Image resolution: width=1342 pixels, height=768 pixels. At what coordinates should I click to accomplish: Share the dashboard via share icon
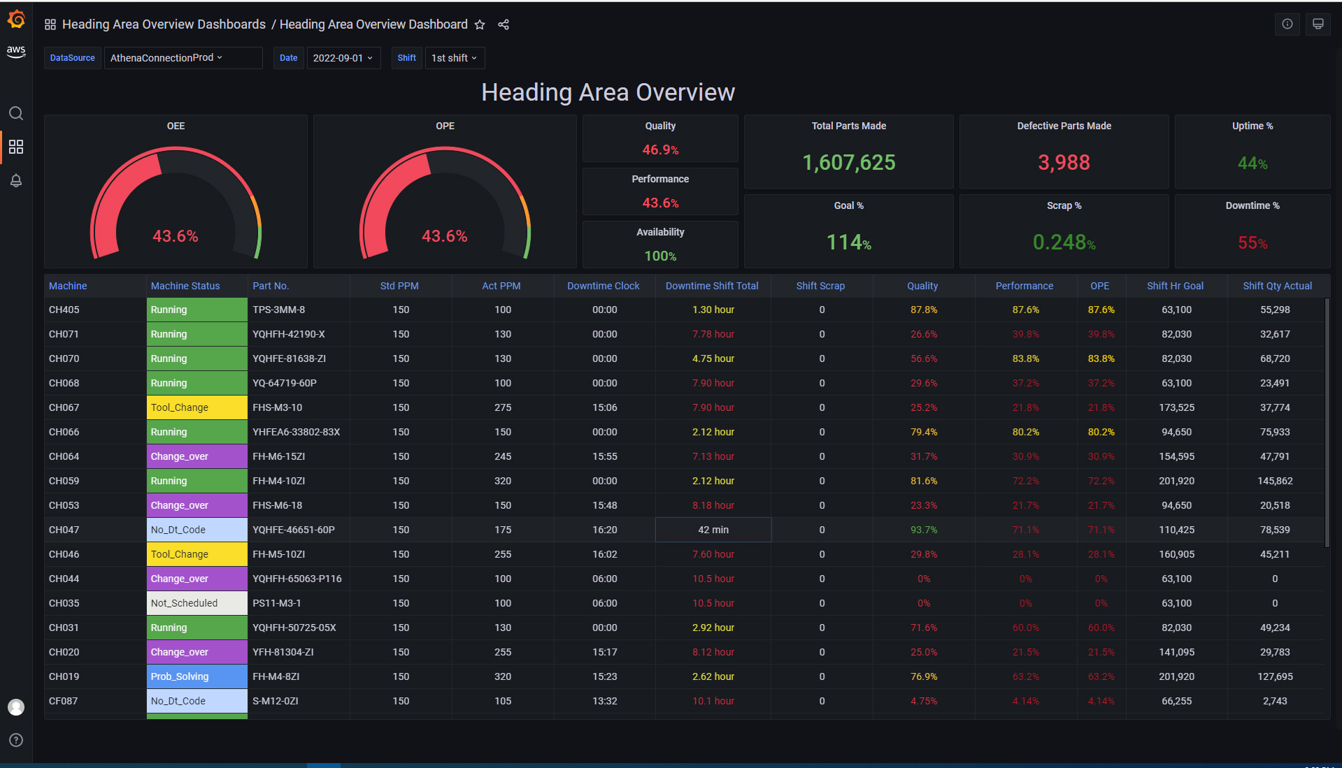click(504, 24)
